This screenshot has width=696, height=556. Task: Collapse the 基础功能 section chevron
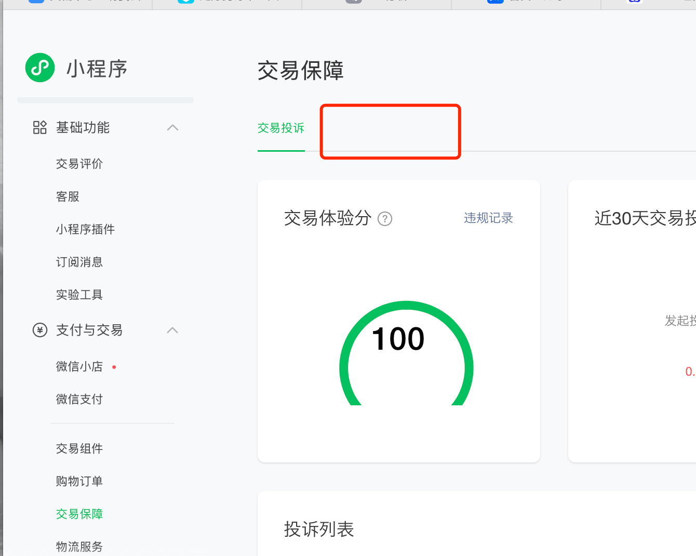click(x=173, y=127)
